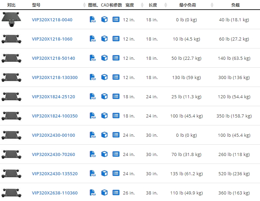Open parameters icon for VIP320X2430-135520
260x201 pixels.
point(116,173)
